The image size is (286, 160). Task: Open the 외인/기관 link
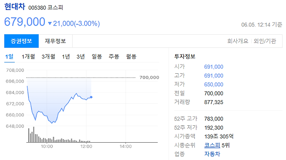tap(265, 41)
